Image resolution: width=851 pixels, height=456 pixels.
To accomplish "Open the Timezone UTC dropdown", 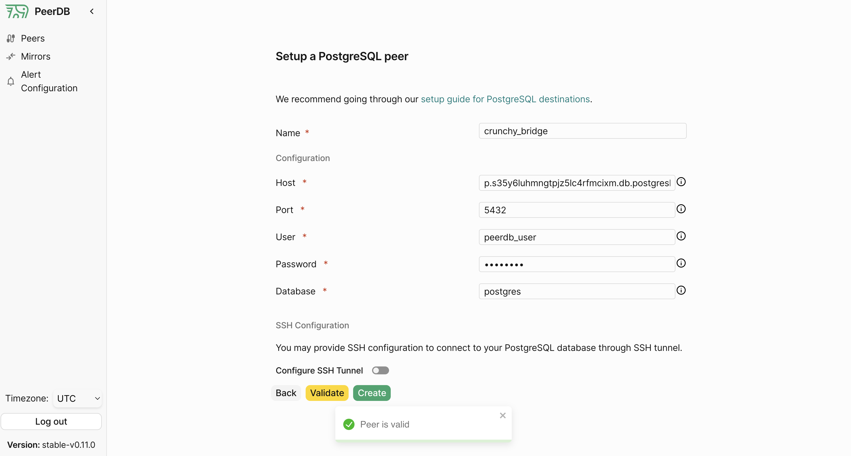I will [x=78, y=399].
